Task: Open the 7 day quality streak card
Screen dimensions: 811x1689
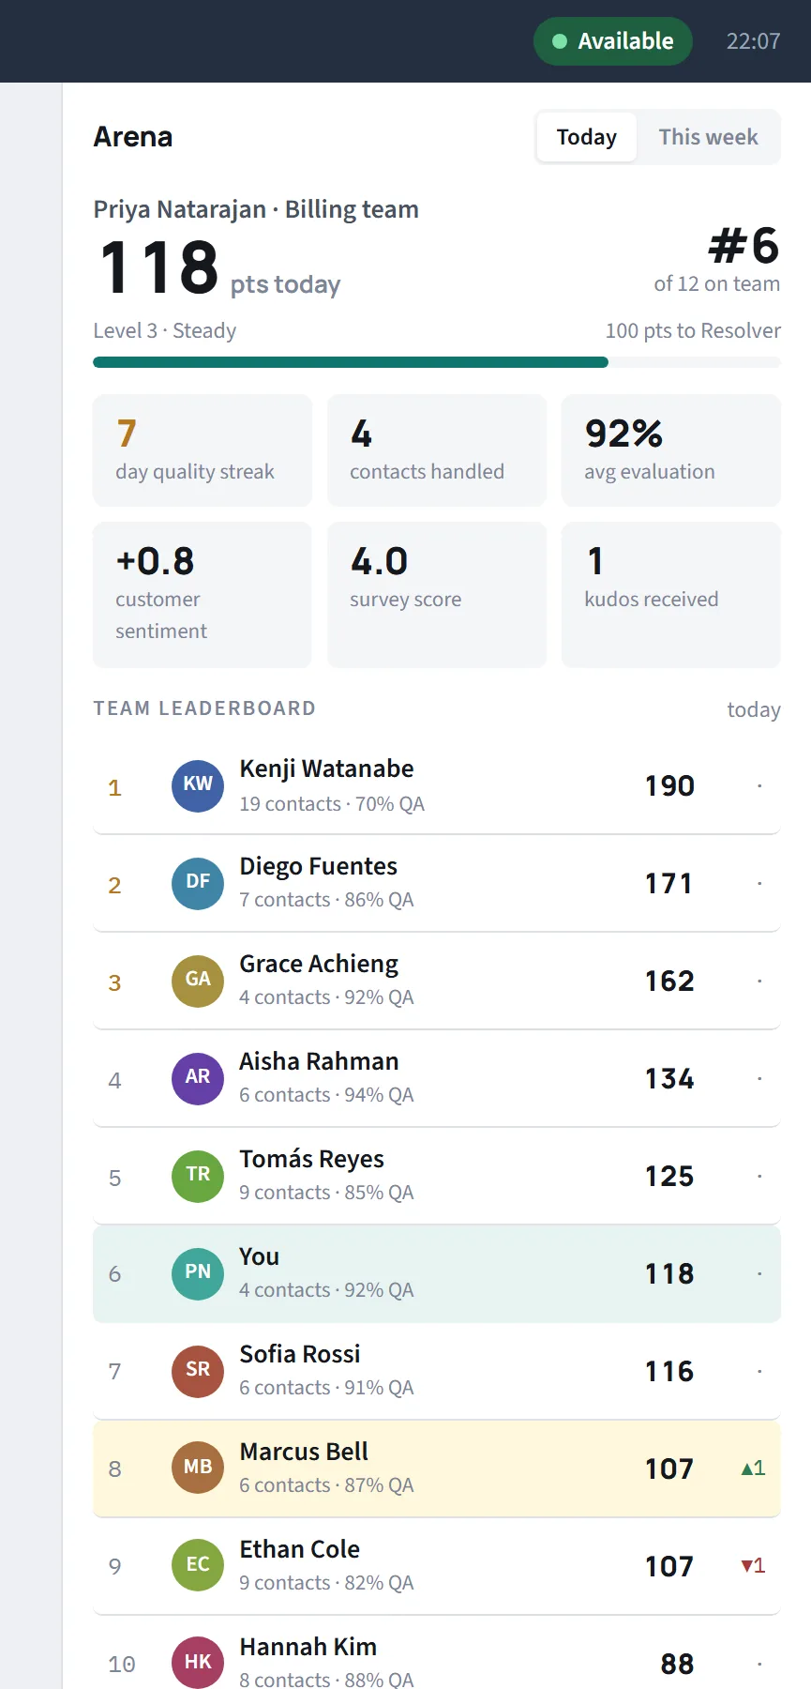Action: (203, 450)
